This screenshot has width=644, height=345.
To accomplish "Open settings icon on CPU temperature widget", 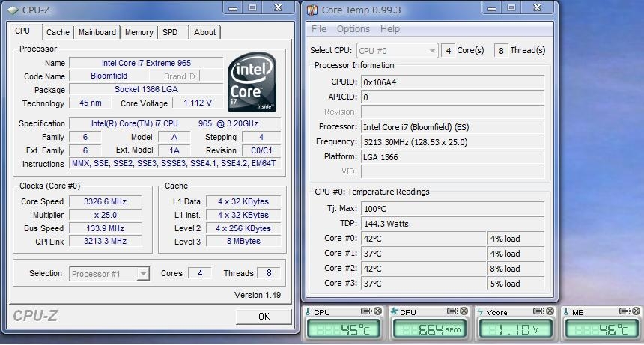I will (x=365, y=311).
